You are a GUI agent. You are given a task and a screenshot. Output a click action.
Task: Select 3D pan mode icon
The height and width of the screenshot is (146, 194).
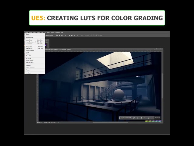click(x=96, y=35)
